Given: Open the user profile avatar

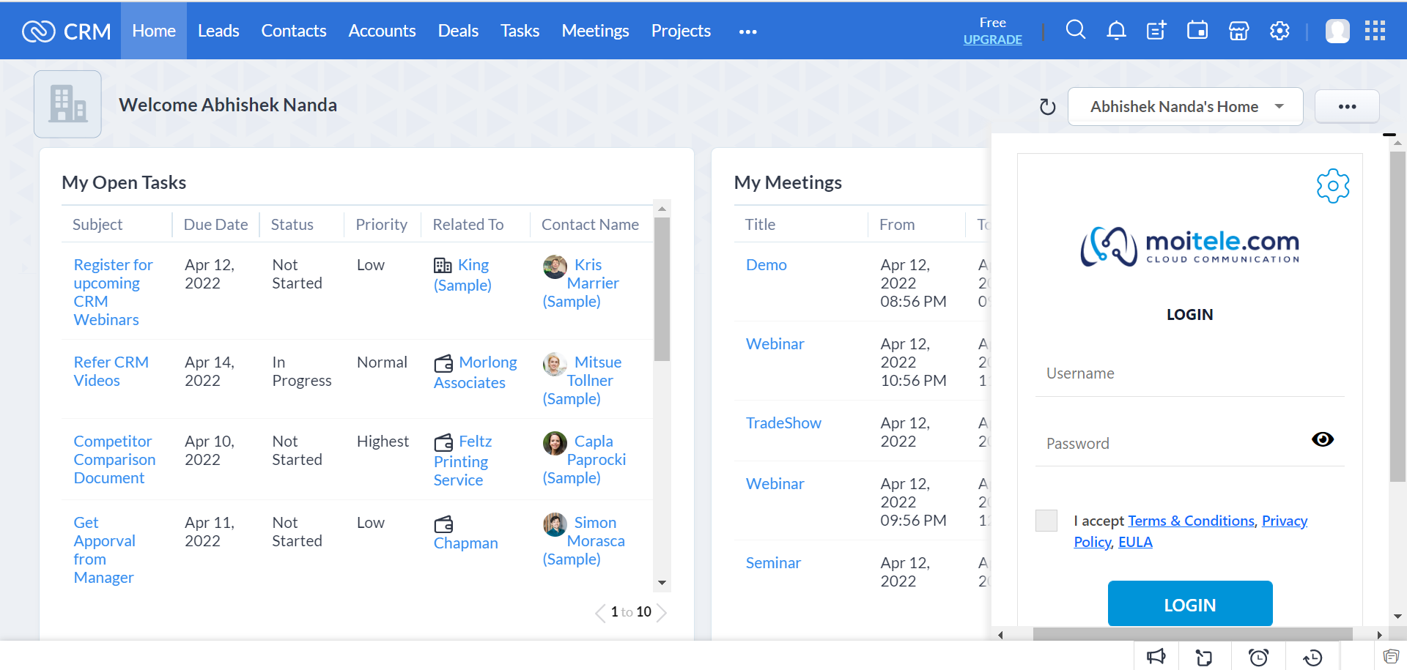Looking at the screenshot, I should coord(1337,31).
